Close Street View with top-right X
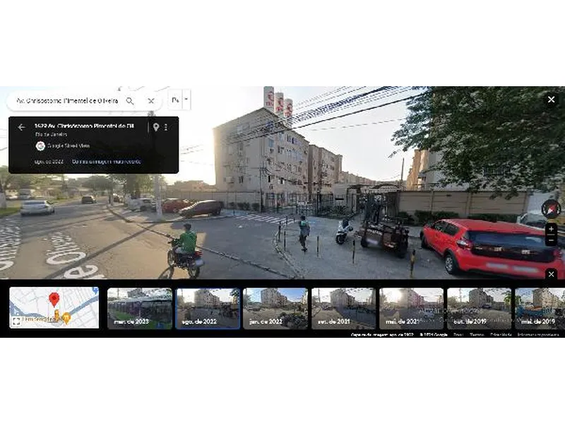 point(551,100)
